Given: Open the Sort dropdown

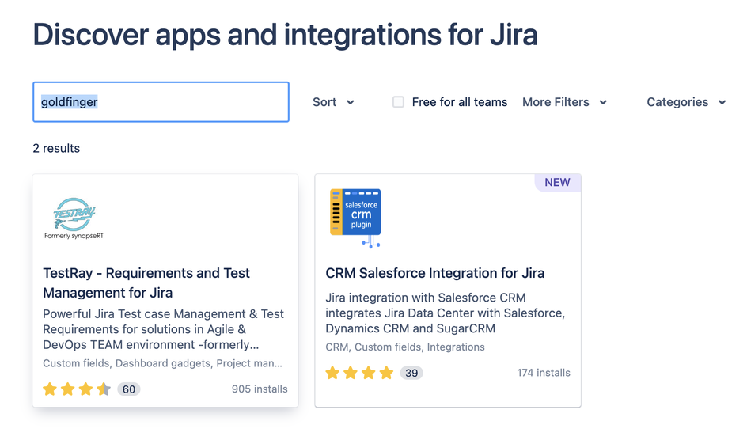Looking at the screenshot, I should coord(333,102).
